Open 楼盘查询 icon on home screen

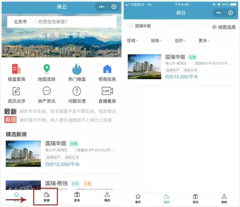click(16, 69)
